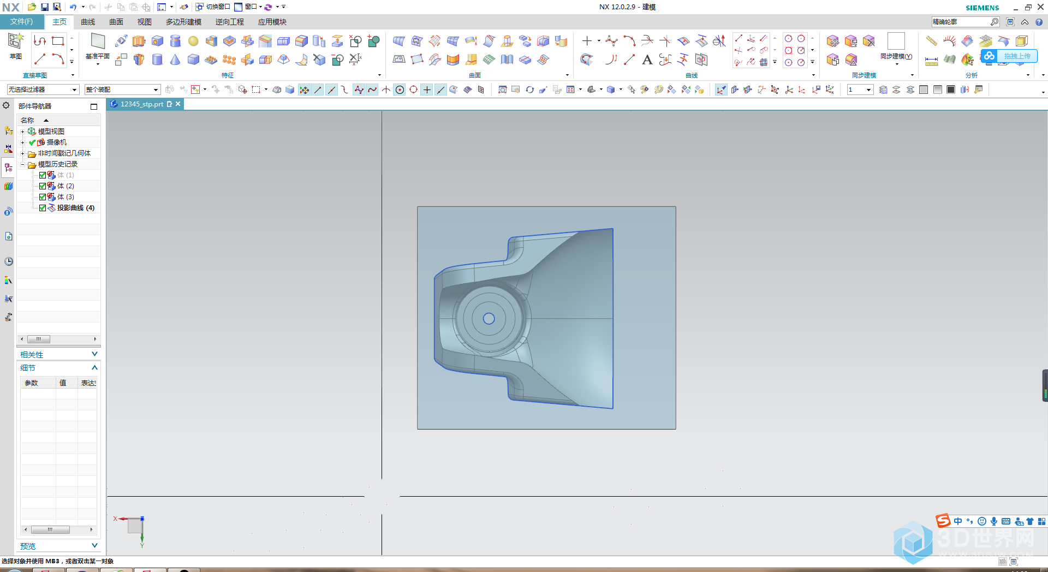Image resolution: width=1048 pixels, height=572 pixels.
Task: Click the Delete Face synchronous modeling icon
Action: (869, 41)
